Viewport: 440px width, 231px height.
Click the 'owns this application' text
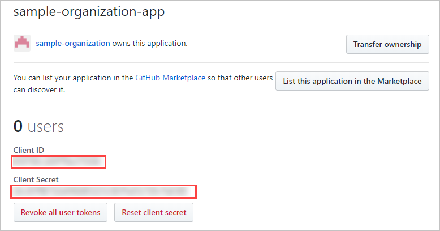(x=150, y=43)
